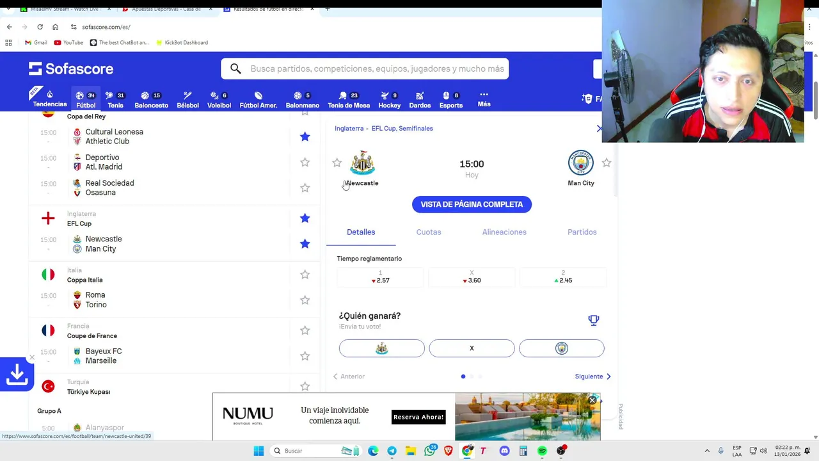Viewport: 819px width, 461px height.
Task: Go to browser home page icon
Action: pyautogui.click(x=55, y=27)
